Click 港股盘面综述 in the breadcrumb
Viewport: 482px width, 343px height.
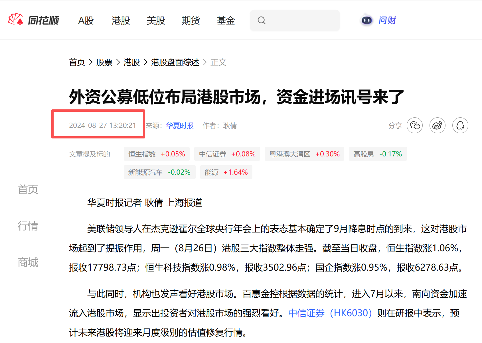pyautogui.click(x=175, y=62)
